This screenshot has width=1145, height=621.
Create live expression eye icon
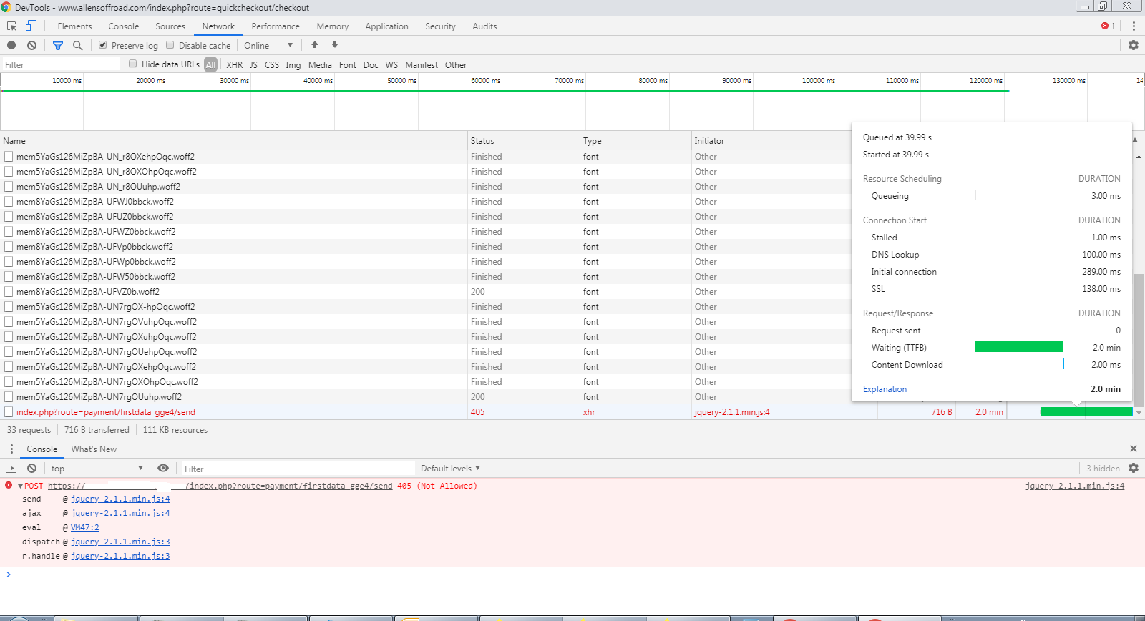[x=163, y=469]
